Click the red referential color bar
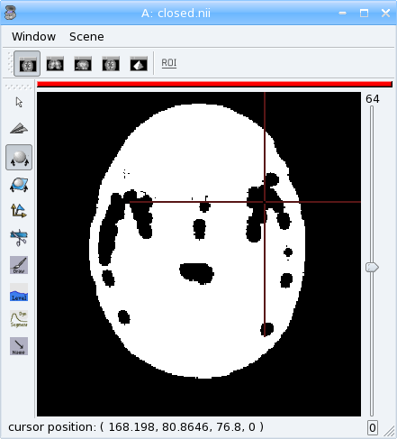397x439 pixels. [x=214, y=85]
